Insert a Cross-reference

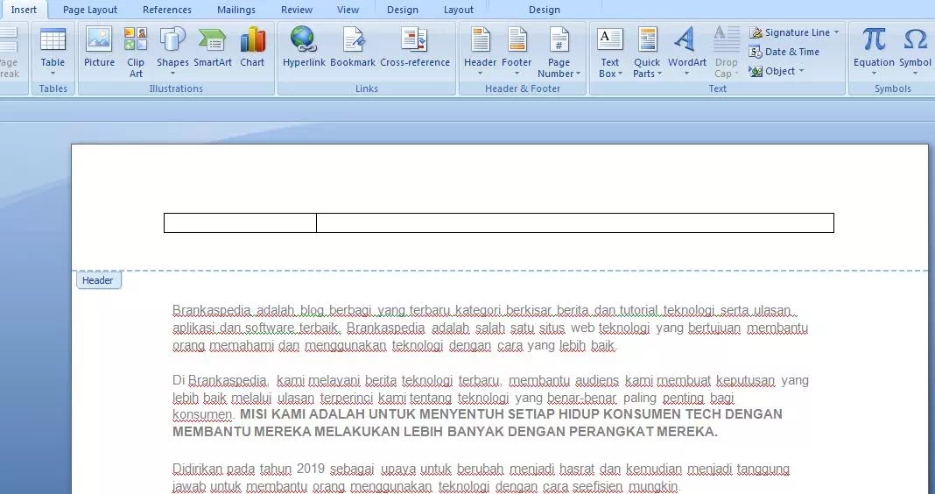point(415,47)
